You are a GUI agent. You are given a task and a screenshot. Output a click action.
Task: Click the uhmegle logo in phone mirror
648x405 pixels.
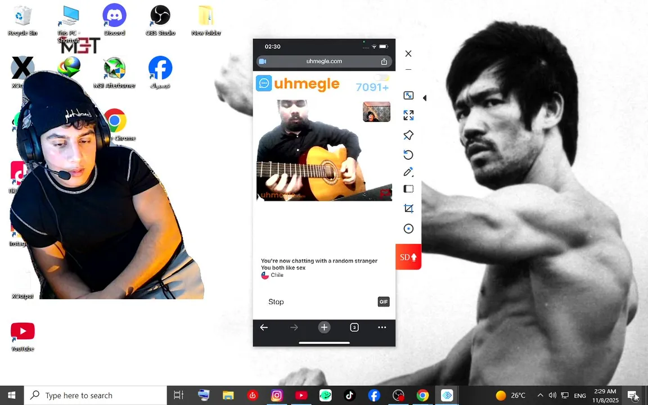[x=298, y=83]
